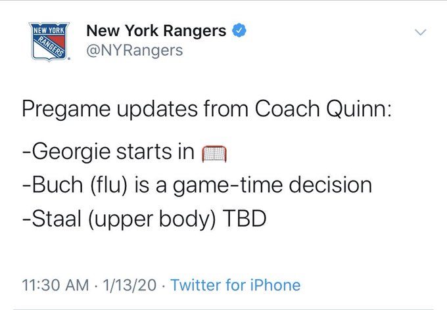
Task: Open the @NYRangers handle
Action: pyautogui.click(x=135, y=51)
